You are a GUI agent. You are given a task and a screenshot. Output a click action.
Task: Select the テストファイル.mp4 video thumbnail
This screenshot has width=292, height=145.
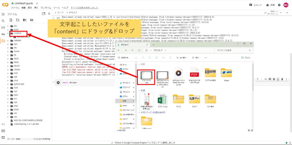146,74
